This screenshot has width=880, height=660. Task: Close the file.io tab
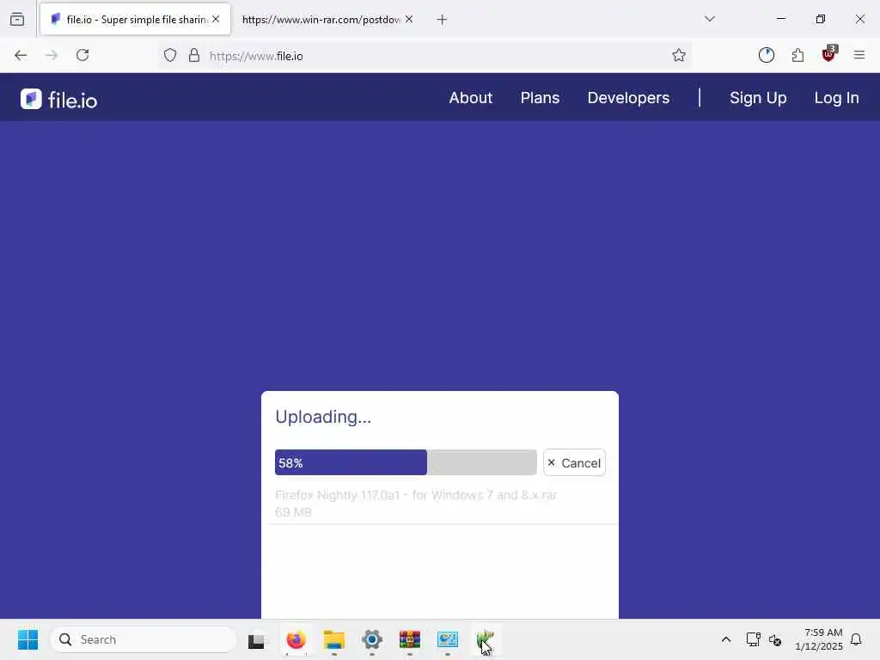click(216, 19)
